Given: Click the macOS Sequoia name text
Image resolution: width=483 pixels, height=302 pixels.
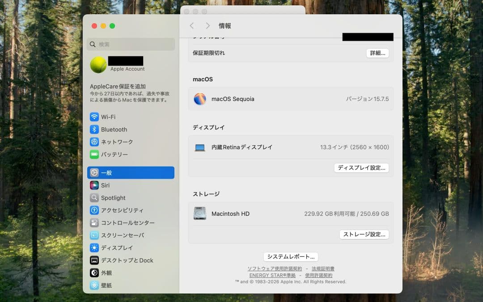Looking at the screenshot, I should [x=233, y=99].
